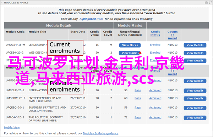Image resolution: width=213 pixels, height=137 pixels.
Task: Click Pass decision for UMSCUF-20-2
Action: tap(138, 90)
